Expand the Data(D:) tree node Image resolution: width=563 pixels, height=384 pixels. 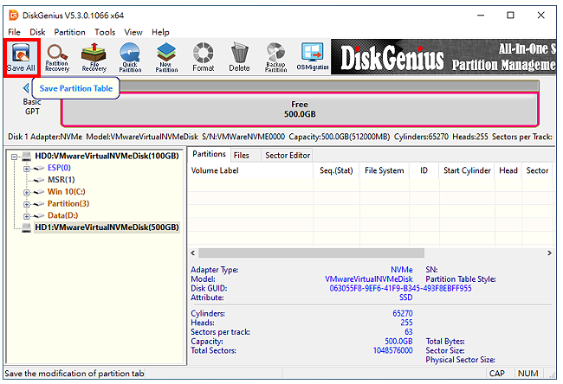click(x=27, y=216)
